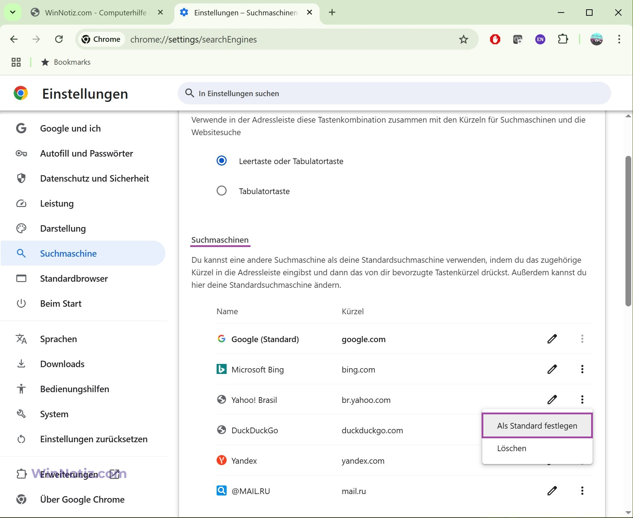Screen dimensions: 633x518
Task: Edit the @MAIL.RU entry
Action: click(552, 490)
